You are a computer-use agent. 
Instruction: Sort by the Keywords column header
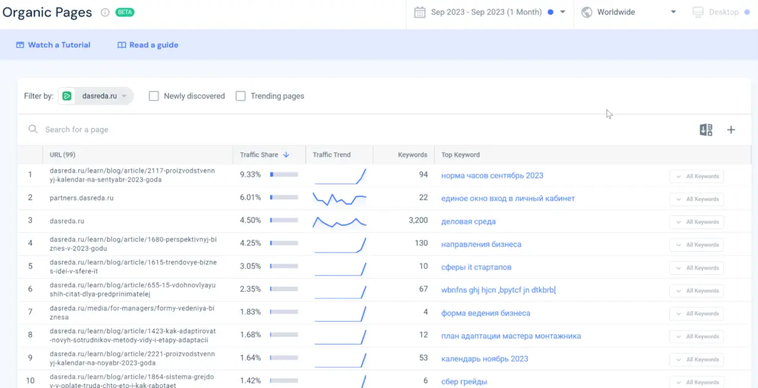(x=412, y=155)
